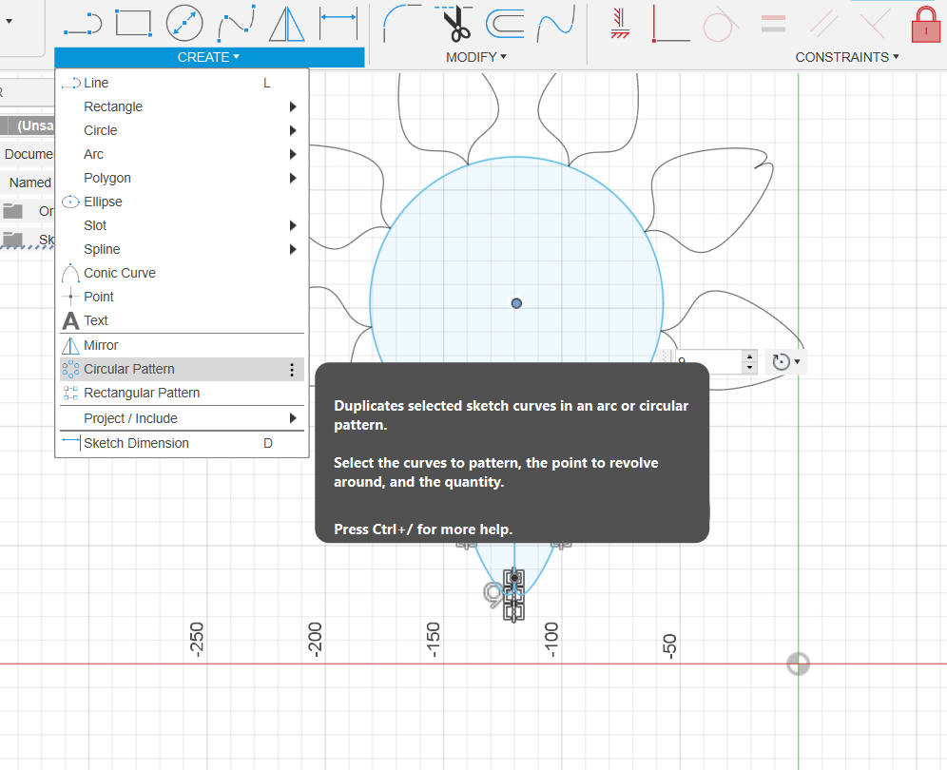This screenshot has width=947, height=770.
Task: Choose Sketch Dimension menu item
Action: (x=182, y=443)
